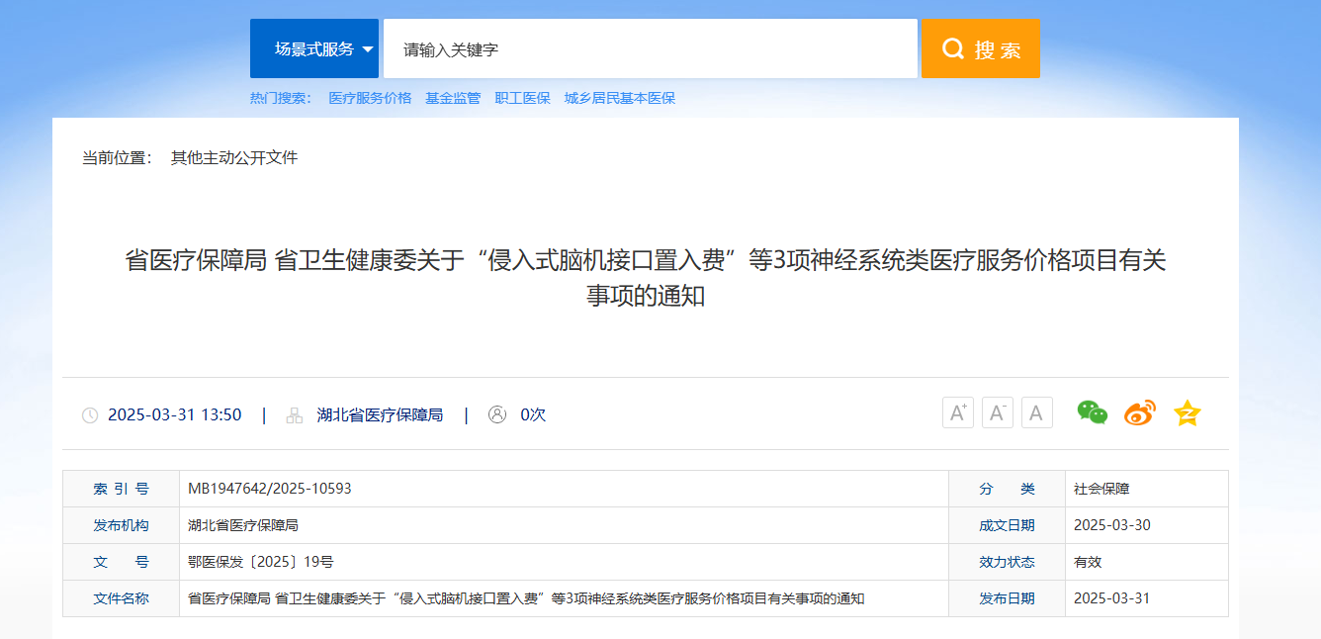Open hot search 职工医保
The height and width of the screenshot is (639, 1321).
click(523, 98)
